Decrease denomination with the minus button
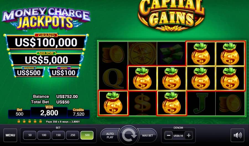249x146 pixels. [x=169, y=135]
